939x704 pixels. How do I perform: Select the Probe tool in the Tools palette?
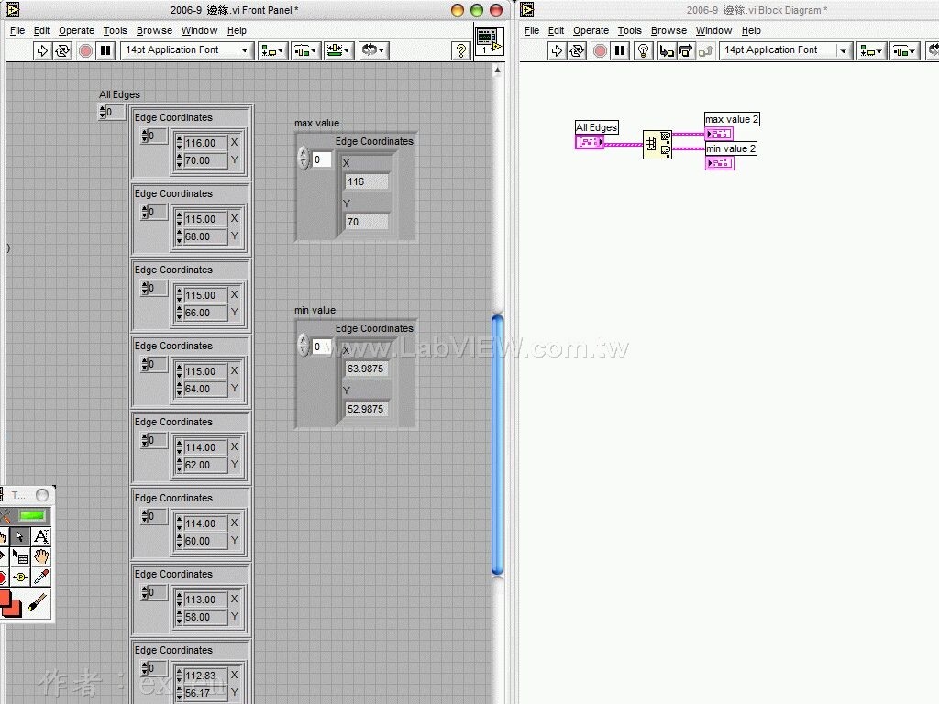click(19, 577)
